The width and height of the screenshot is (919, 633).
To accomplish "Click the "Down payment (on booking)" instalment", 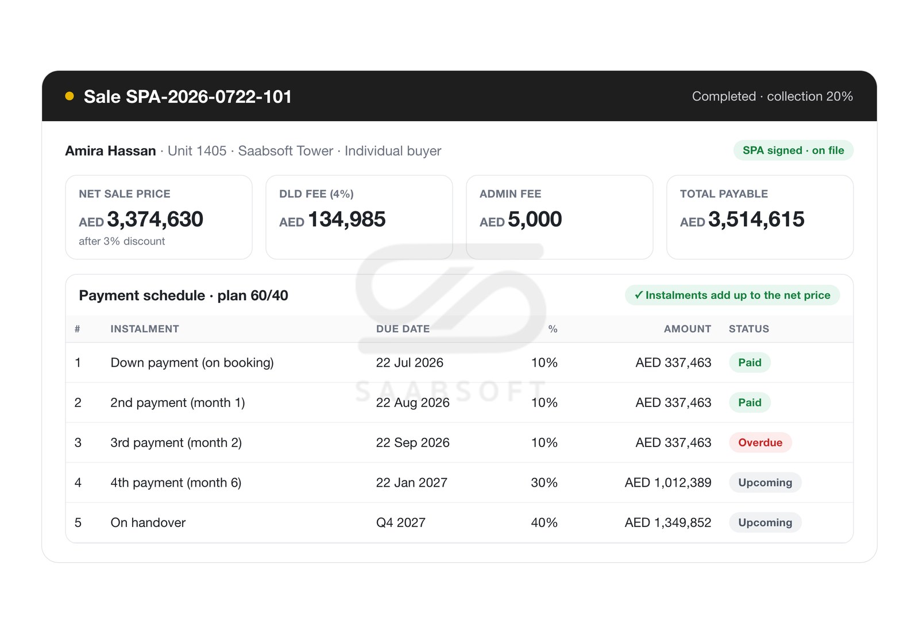I will tap(192, 363).
